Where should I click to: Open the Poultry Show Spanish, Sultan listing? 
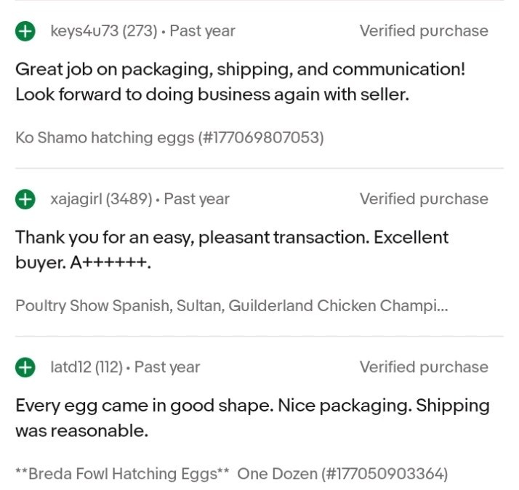pos(231,306)
